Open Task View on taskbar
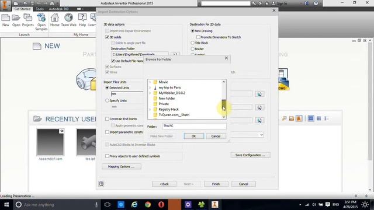 [108, 205]
